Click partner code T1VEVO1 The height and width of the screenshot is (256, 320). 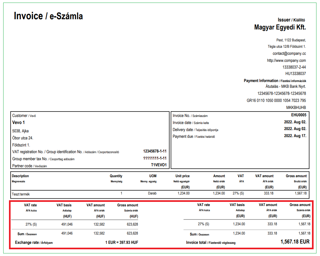159,165
